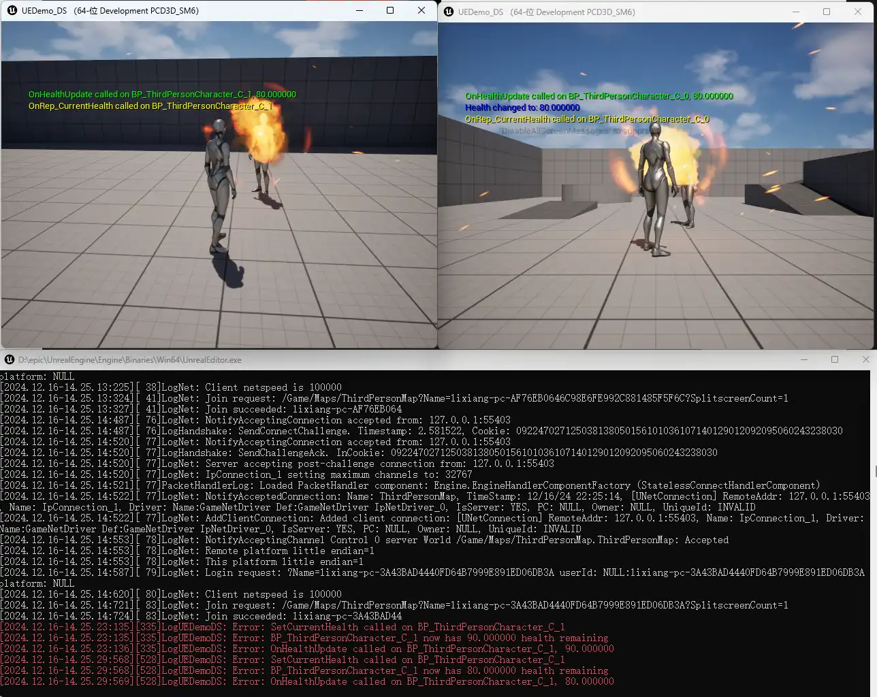877x697 pixels.
Task: Focus left window via its title text
Action: pyautogui.click(x=110, y=11)
